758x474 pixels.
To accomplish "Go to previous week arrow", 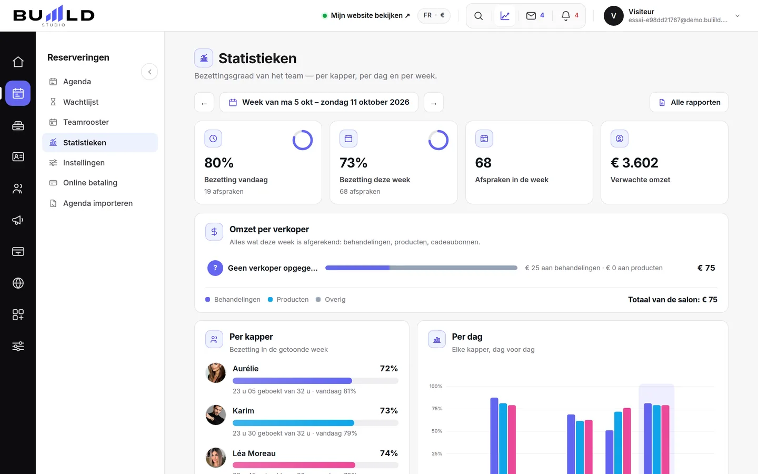I will (x=204, y=103).
